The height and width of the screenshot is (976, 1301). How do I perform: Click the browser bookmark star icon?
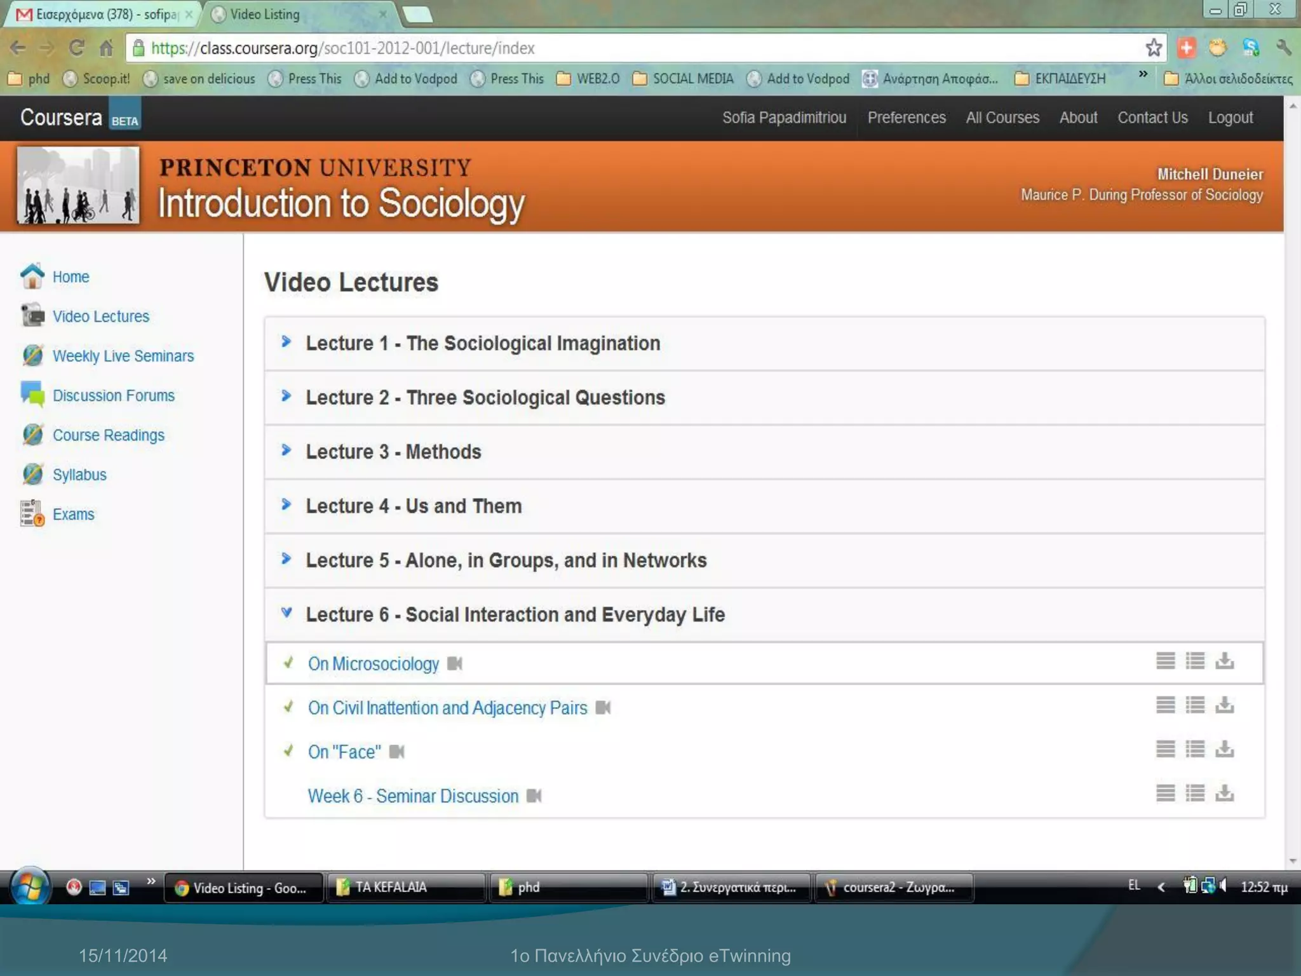[1154, 48]
